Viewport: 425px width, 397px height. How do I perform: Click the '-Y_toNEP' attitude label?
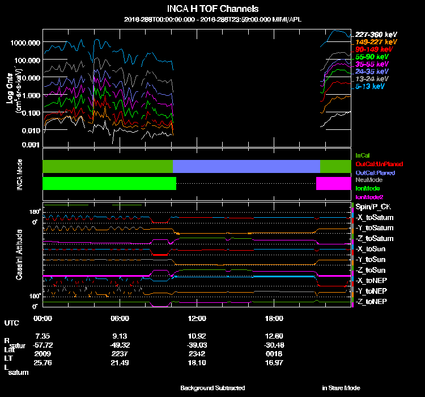371,291
